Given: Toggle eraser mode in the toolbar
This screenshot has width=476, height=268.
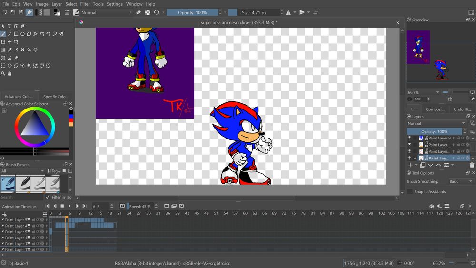Looking at the screenshot, I should (139, 12).
